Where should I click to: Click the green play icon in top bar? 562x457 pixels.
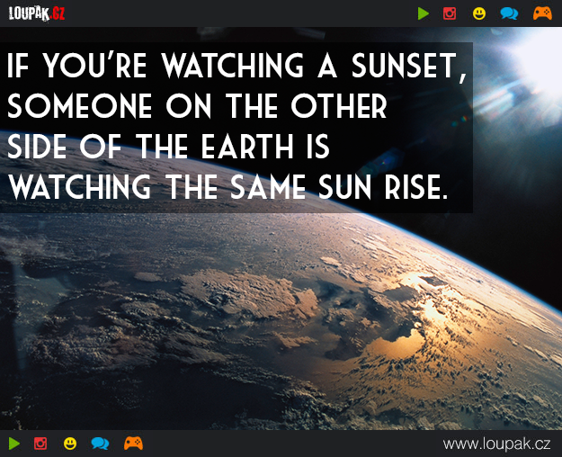pyautogui.click(x=424, y=13)
